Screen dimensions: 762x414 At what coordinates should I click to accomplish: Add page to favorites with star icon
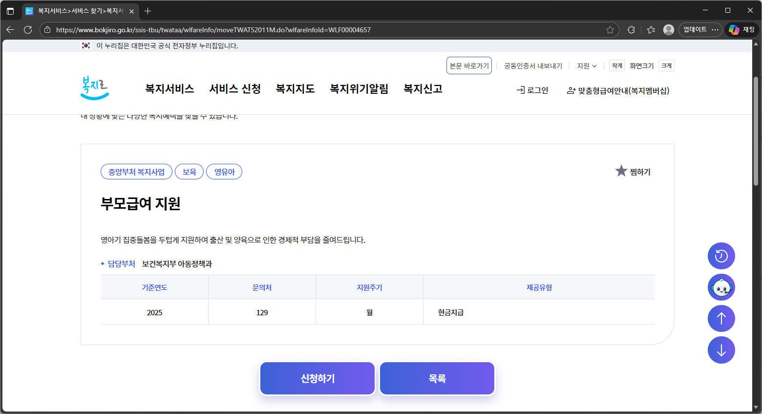(610, 30)
